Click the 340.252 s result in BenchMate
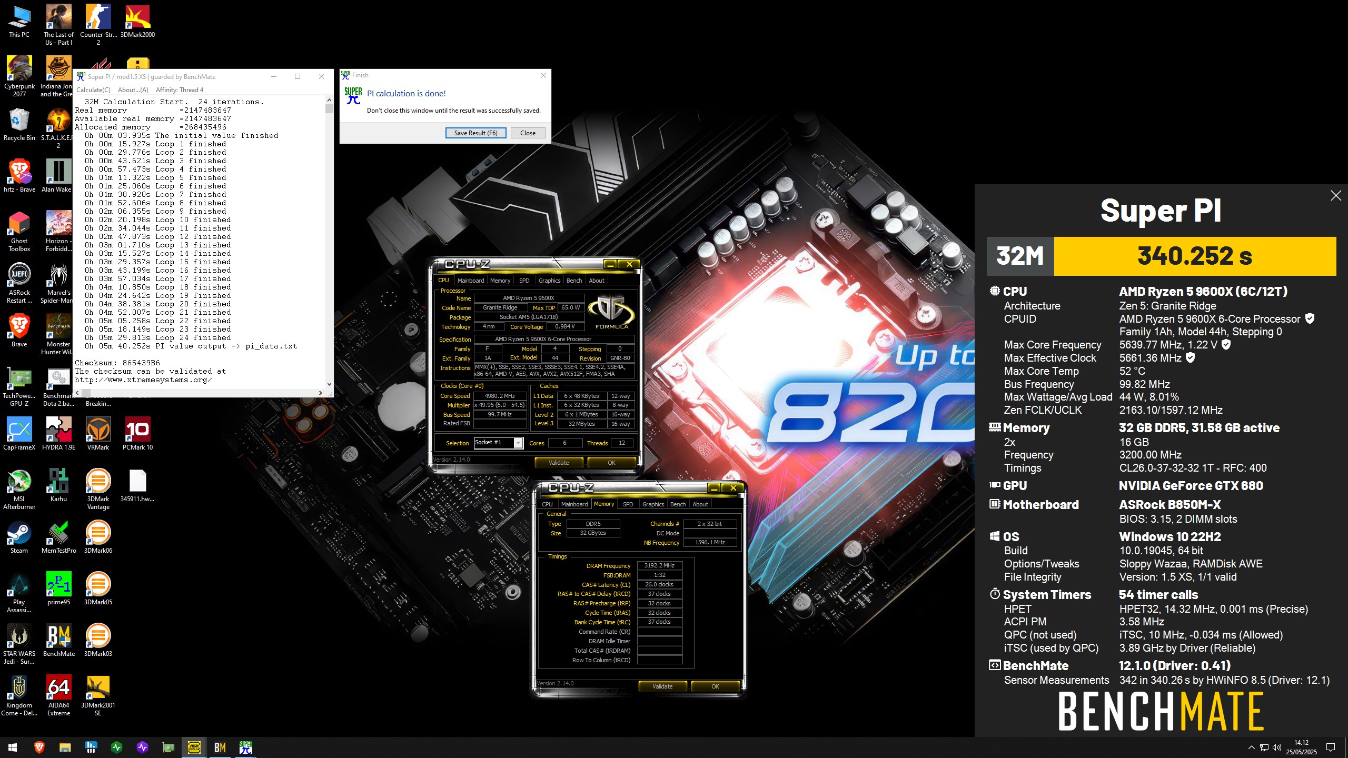Viewport: 1348px width, 758px height. point(1194,256)
